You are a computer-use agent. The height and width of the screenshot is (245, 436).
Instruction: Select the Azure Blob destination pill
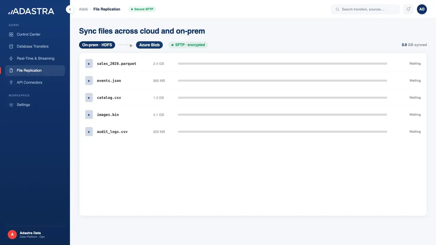pos(149,45)
